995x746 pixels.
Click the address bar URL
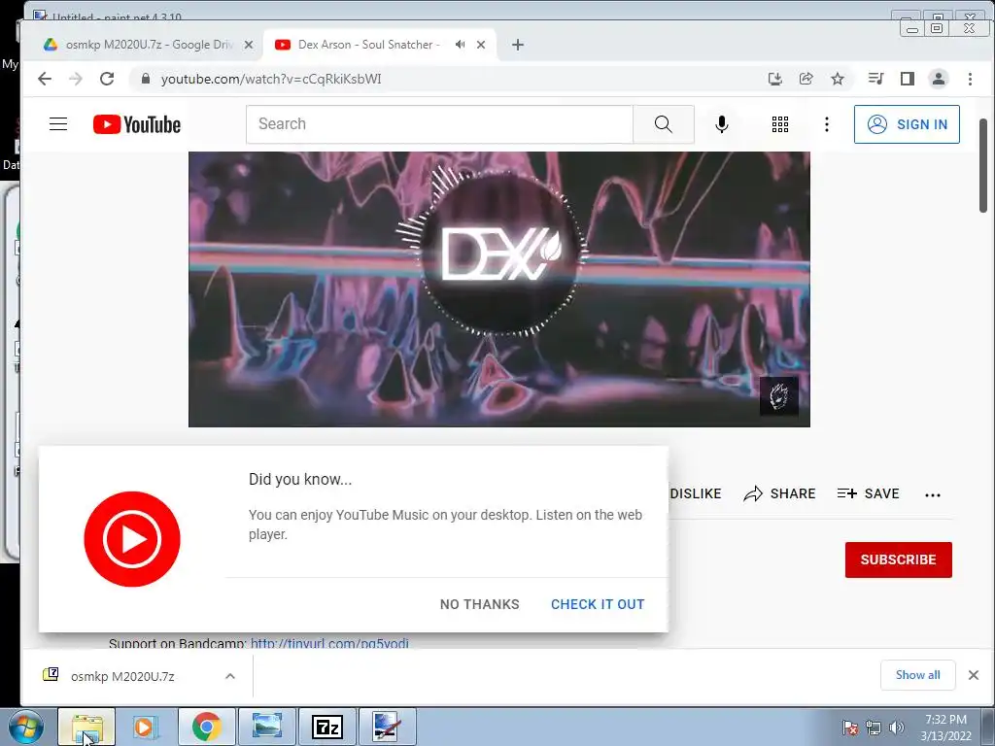271,79
